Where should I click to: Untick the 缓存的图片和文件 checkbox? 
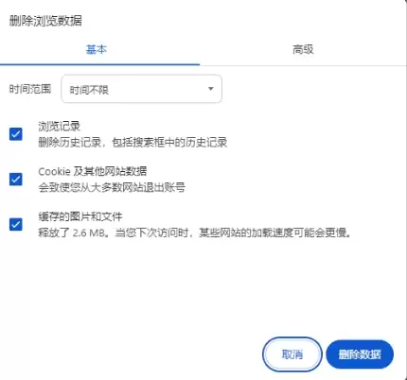point(16,224)
